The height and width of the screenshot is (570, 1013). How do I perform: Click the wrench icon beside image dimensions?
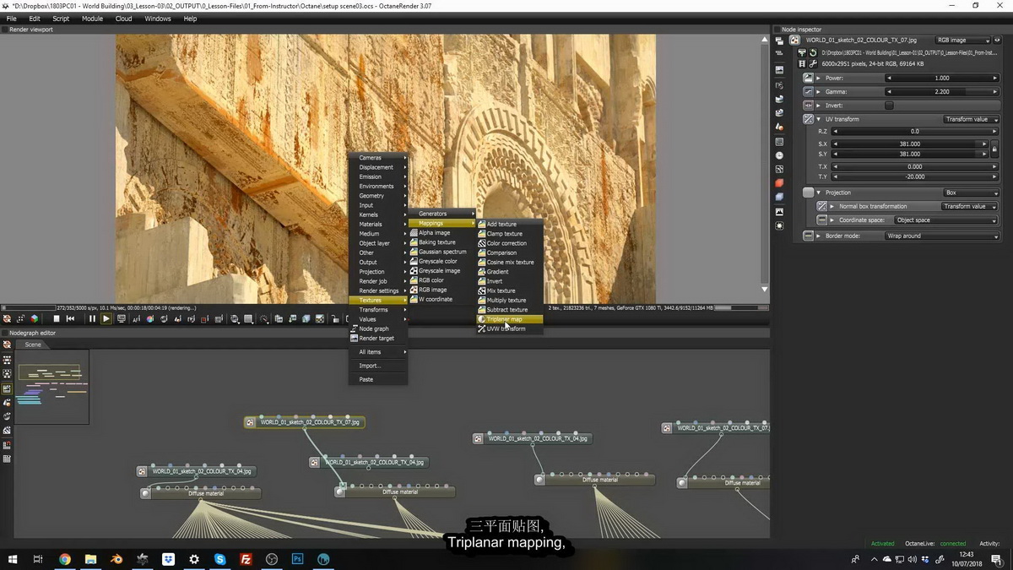[x=813, y=63]
